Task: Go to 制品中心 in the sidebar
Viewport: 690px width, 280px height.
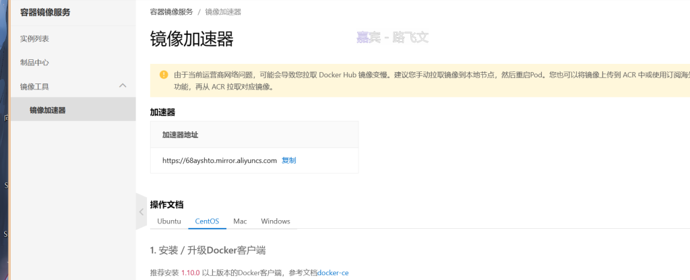Action: tap(34, 63)
